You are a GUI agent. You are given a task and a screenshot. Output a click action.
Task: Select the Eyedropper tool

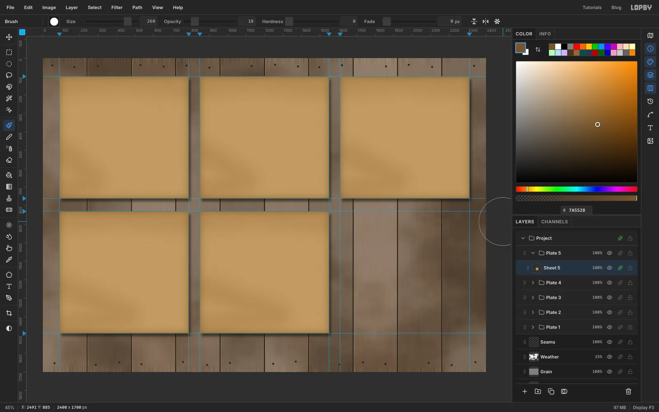pyautogui.click(x=9, y=260)
